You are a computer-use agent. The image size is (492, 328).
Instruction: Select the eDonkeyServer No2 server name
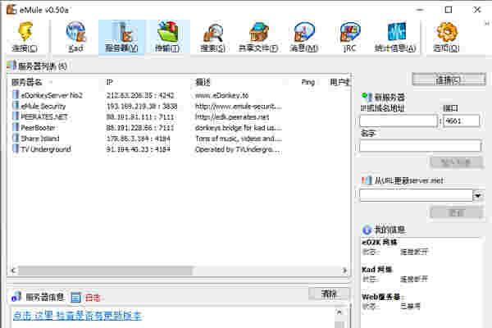[x=52, y=95]
